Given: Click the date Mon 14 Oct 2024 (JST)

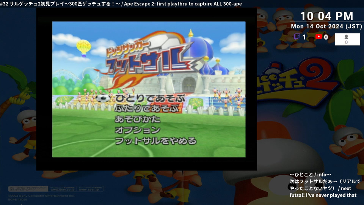Looking at the screenshot, I should 326,26.
